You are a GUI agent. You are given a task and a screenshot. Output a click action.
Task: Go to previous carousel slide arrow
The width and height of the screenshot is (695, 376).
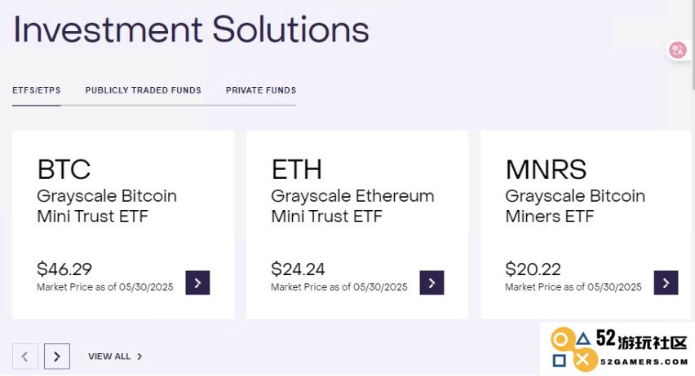24,356
